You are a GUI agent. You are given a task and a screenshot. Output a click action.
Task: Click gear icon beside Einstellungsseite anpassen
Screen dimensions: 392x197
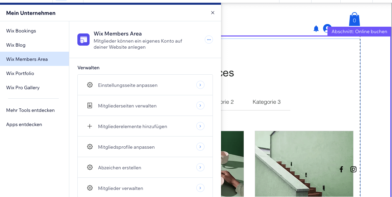click(90, 85)
